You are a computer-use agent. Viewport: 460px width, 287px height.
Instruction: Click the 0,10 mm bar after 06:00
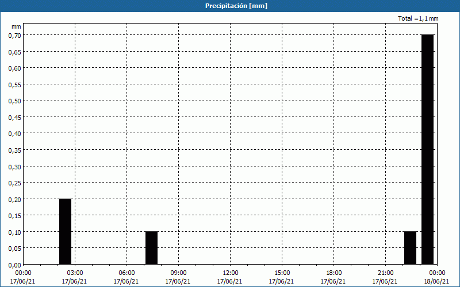tap(151, 248)
